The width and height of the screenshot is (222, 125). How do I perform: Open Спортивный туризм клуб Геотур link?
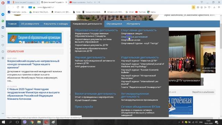pos(140,43)
